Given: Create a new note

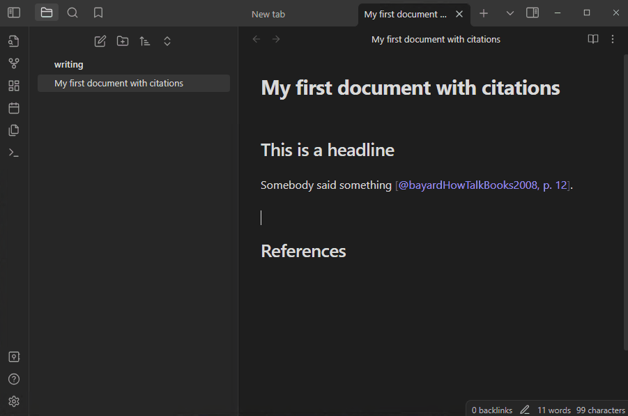Looking at the screenshot, I should click(100, 41).
